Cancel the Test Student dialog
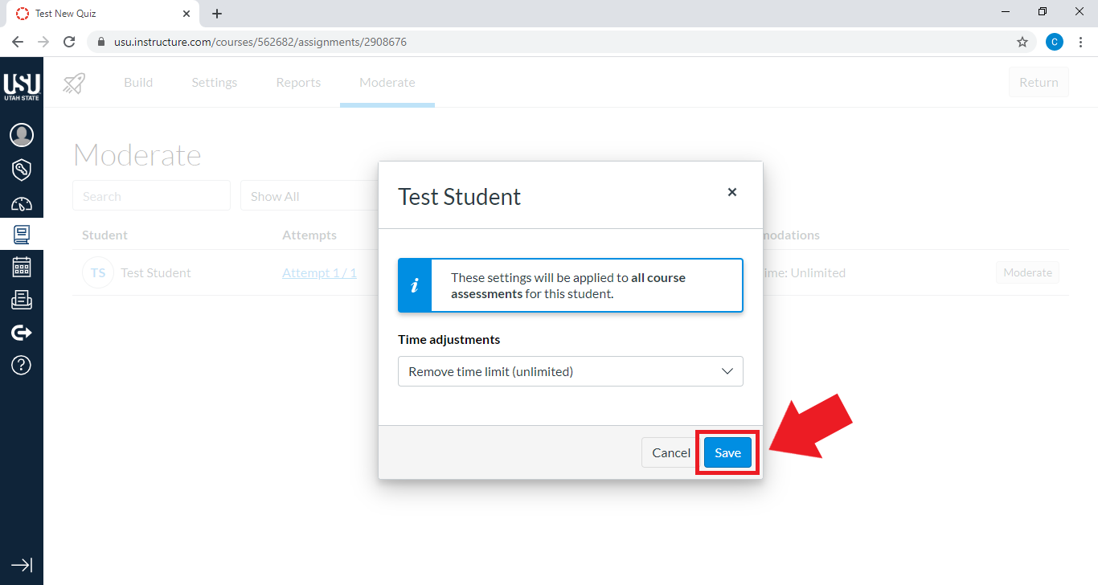Image resolution: width=1098 pixels, height=585 pixels. [x=670, y=453]
